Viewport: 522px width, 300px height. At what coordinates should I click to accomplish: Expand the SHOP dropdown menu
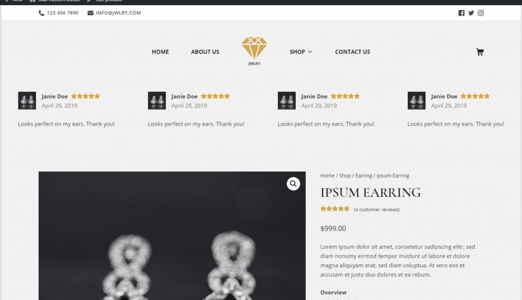point(301,52)
